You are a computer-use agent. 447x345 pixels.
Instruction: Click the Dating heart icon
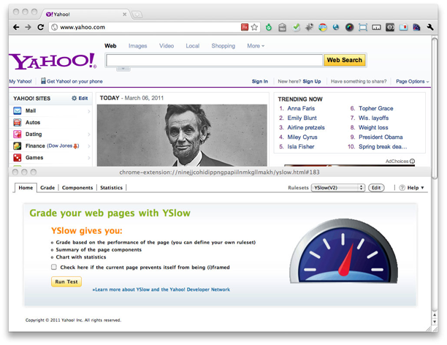pyautogui.click(x=17, y=134)
